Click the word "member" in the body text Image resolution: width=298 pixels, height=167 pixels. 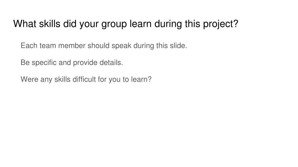pyautogui.click(x=71, y=46)
